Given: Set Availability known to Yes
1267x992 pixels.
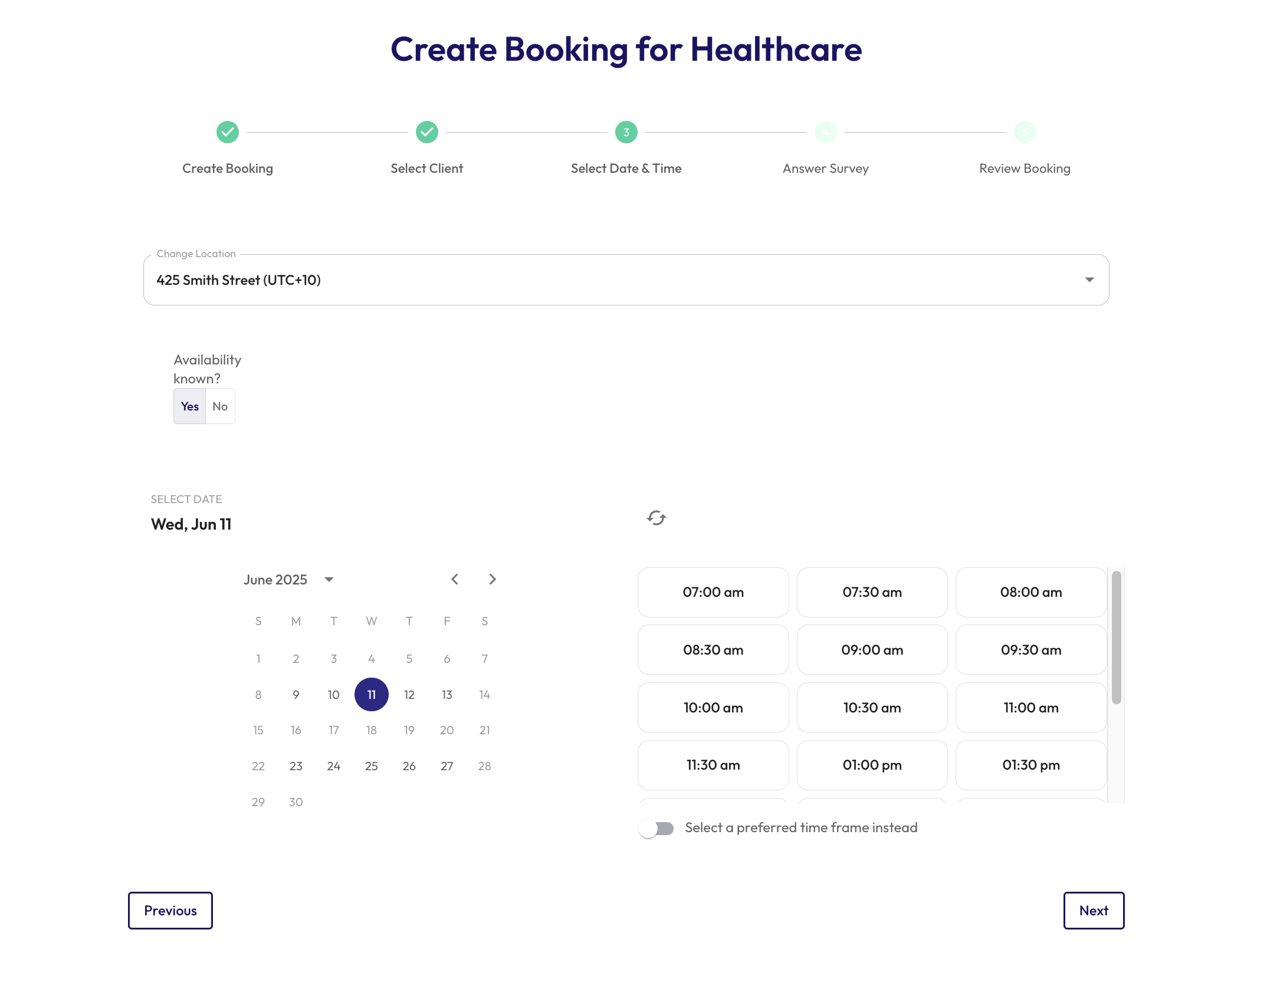Looking at the screenshot, I should click(x=189, y=406).
